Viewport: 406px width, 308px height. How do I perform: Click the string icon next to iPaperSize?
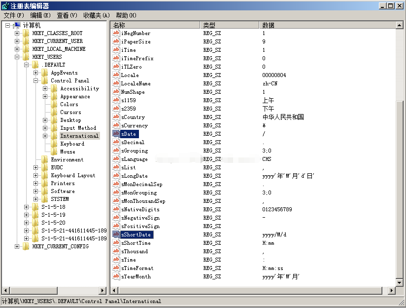click(116, 41)
